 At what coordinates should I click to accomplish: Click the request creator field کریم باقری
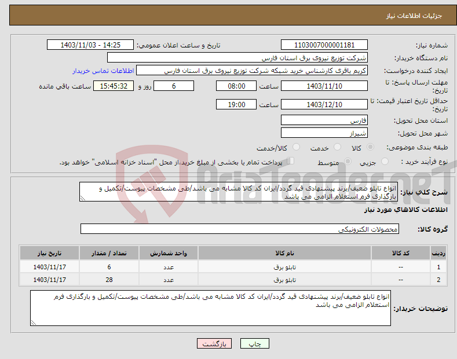252,71
